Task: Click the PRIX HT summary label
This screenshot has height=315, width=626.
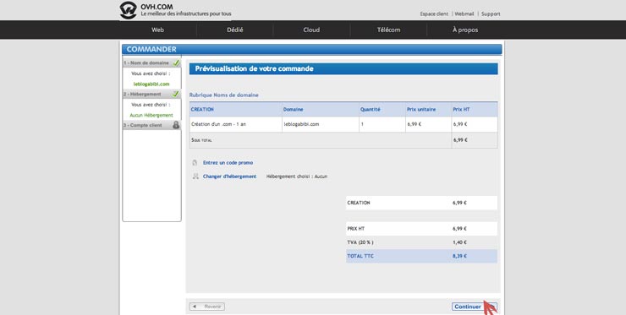Action: click(355, 229)
